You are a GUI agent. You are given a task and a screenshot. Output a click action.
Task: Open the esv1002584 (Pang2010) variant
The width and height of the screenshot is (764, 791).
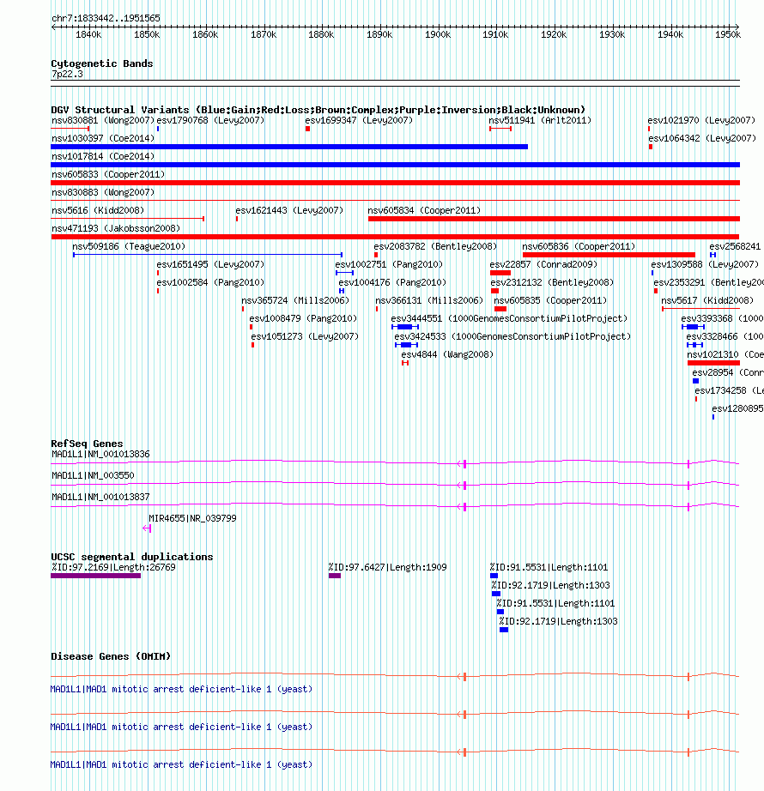click(210, 282)
